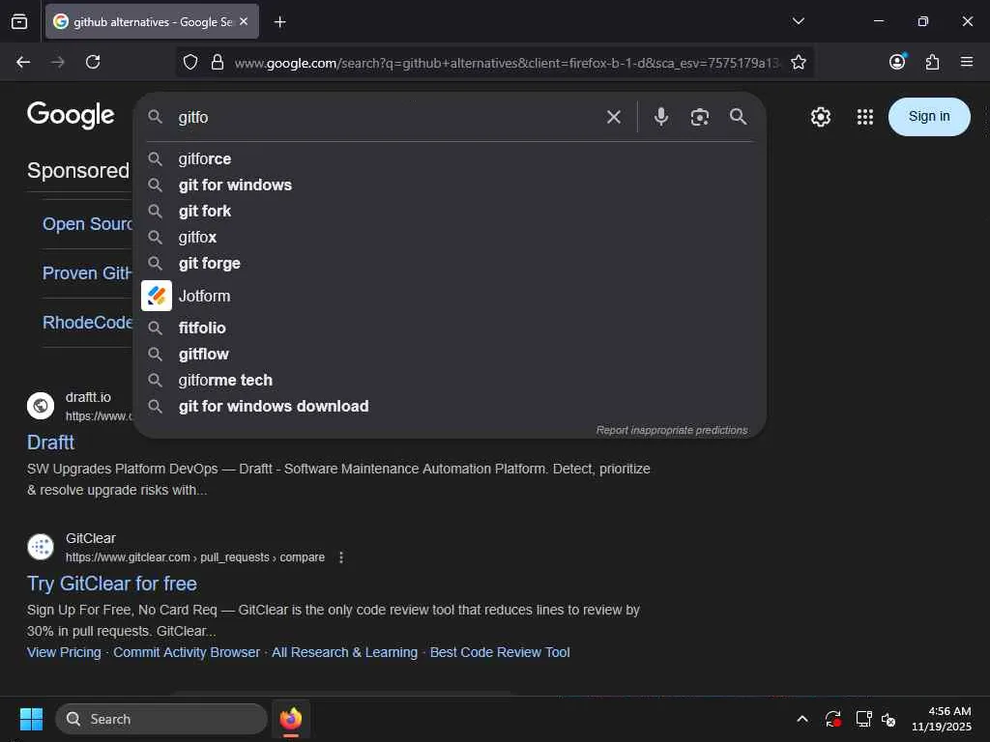Open the RhodeCode sponsored link
The width and height of the screenshot is (990, 742).
87,323
